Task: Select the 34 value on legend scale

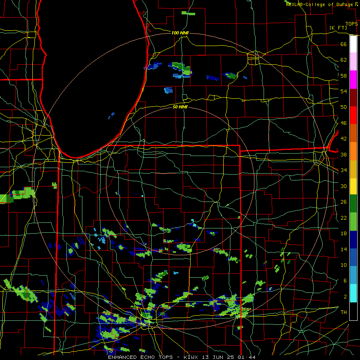Action: click(344, 170)
